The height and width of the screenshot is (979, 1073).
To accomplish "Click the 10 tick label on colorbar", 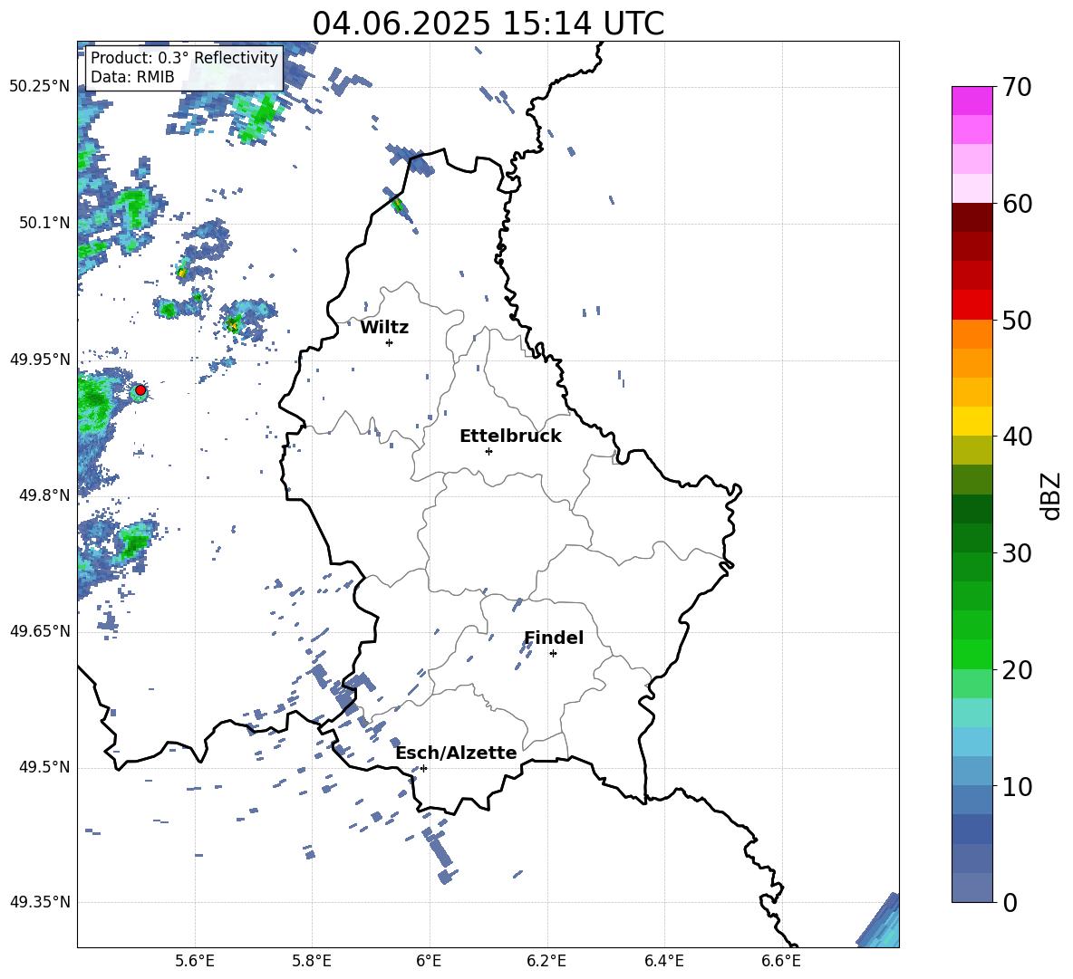I will (x=1017, y=787).
